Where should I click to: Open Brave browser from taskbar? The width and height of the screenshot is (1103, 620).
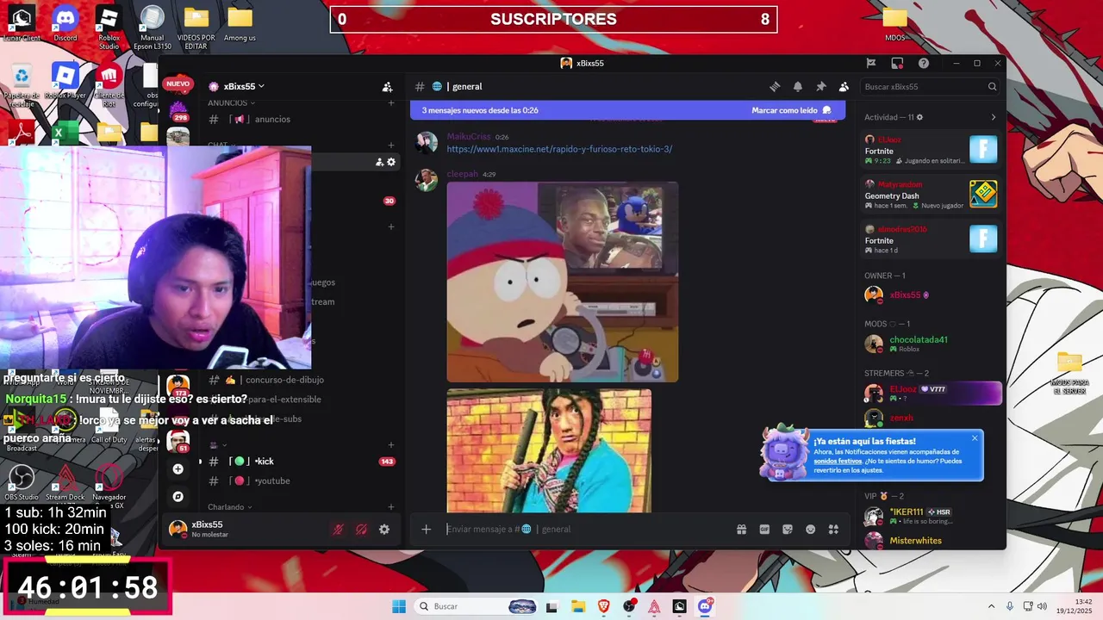click(603, 606)
